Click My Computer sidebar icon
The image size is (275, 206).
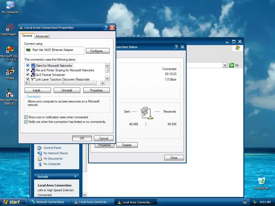(x=40, y=164)
